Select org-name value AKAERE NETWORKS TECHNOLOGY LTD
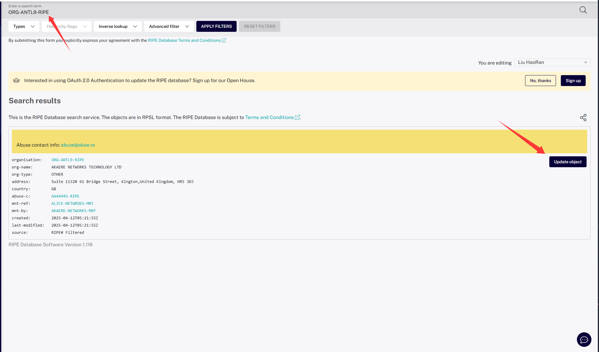The height and width of the screenshot is (352, 599). coord(86,167)
